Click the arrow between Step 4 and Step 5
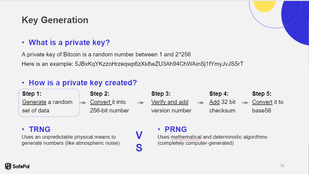The width and height of the screenshot is (309, 174). [x=245, y=103]
